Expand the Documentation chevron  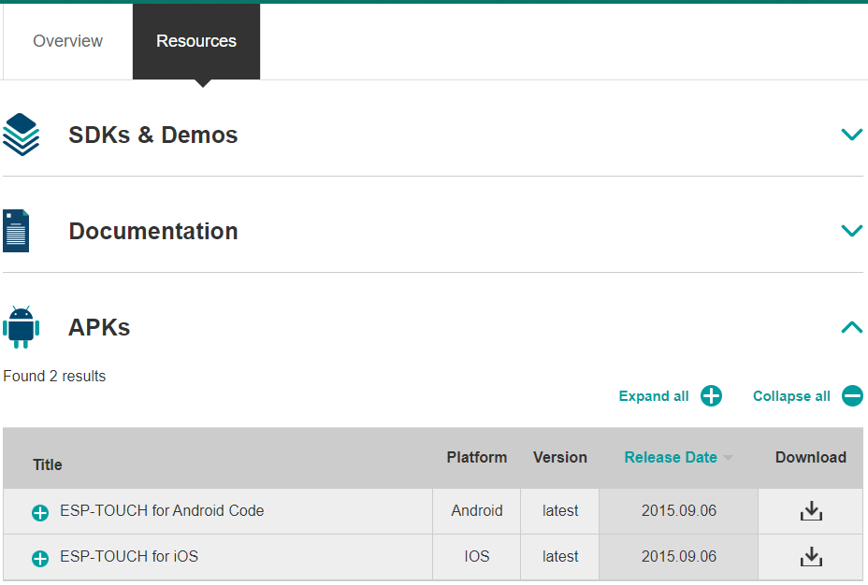[851, 230]
